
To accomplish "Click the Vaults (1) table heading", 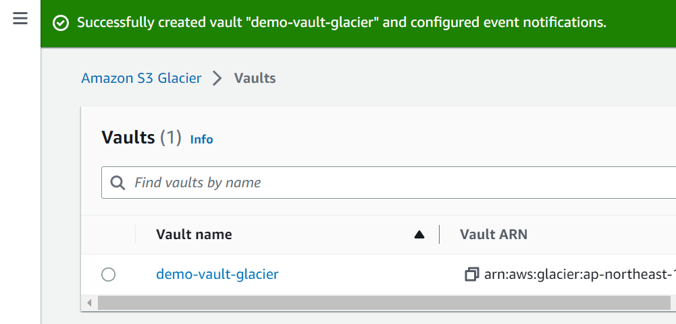I will click(142, 138).
